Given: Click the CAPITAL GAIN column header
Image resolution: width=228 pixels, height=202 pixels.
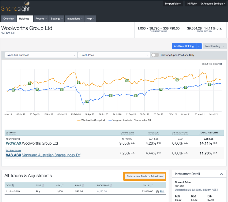Looking at the screenshot, I should [x=127, y=133].
